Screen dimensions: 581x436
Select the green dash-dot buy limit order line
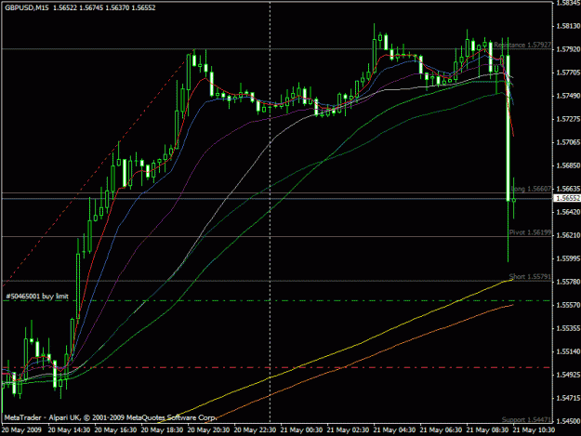point(276,301)
